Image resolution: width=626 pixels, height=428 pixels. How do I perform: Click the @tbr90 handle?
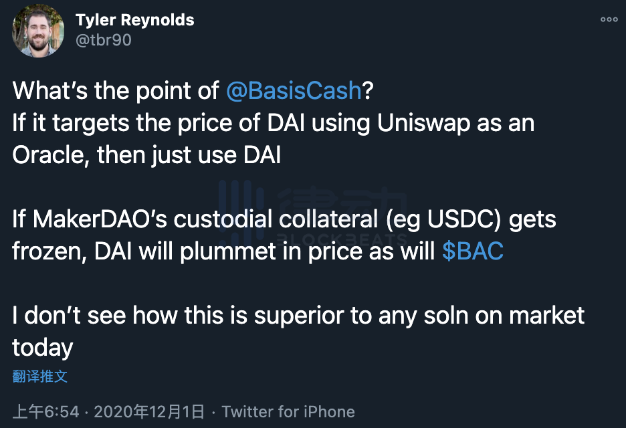pos(104,40)
